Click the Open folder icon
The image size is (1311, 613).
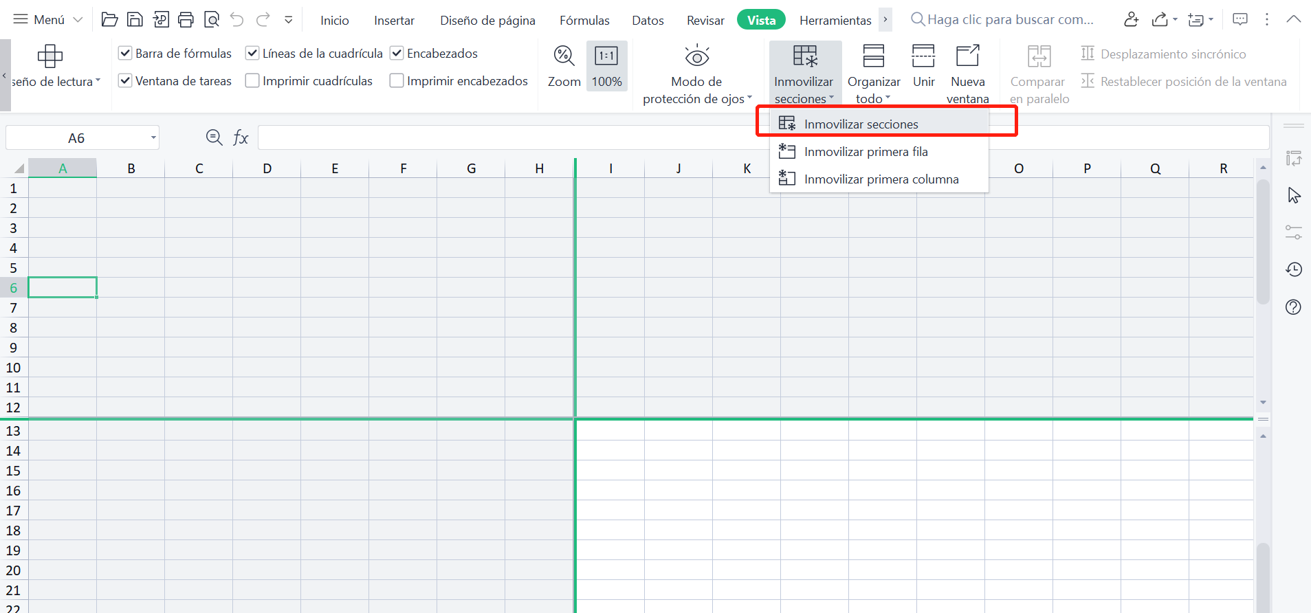[x=109, y=20]
